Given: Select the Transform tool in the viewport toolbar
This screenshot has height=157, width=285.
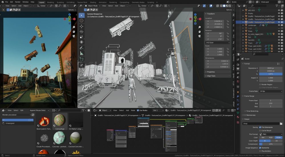Looking at the screenshot, I should (x=82, y=42).
